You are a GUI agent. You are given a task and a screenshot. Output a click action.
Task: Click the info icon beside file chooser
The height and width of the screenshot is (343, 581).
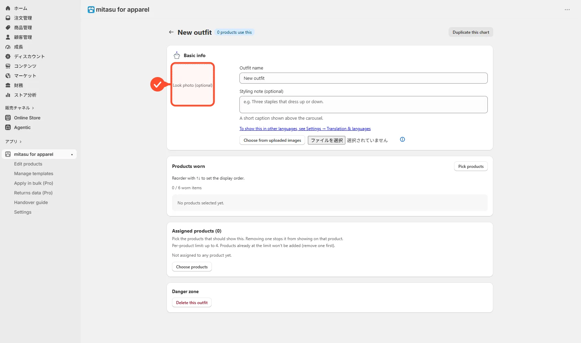pyautogui.click(x=402, y=139)
